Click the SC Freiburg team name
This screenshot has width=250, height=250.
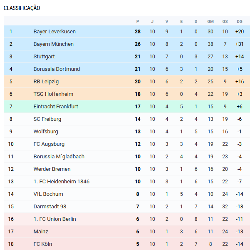[47, 119]
